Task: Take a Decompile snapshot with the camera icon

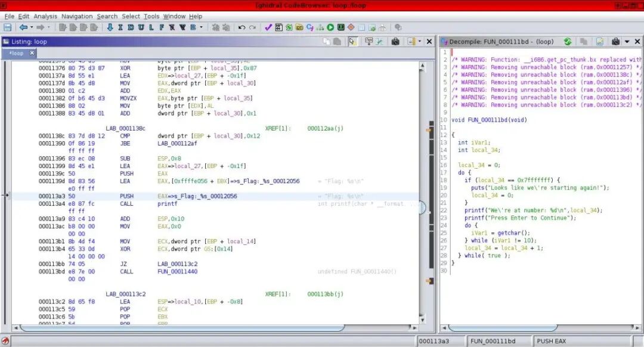Action: (x=615, y=42)
